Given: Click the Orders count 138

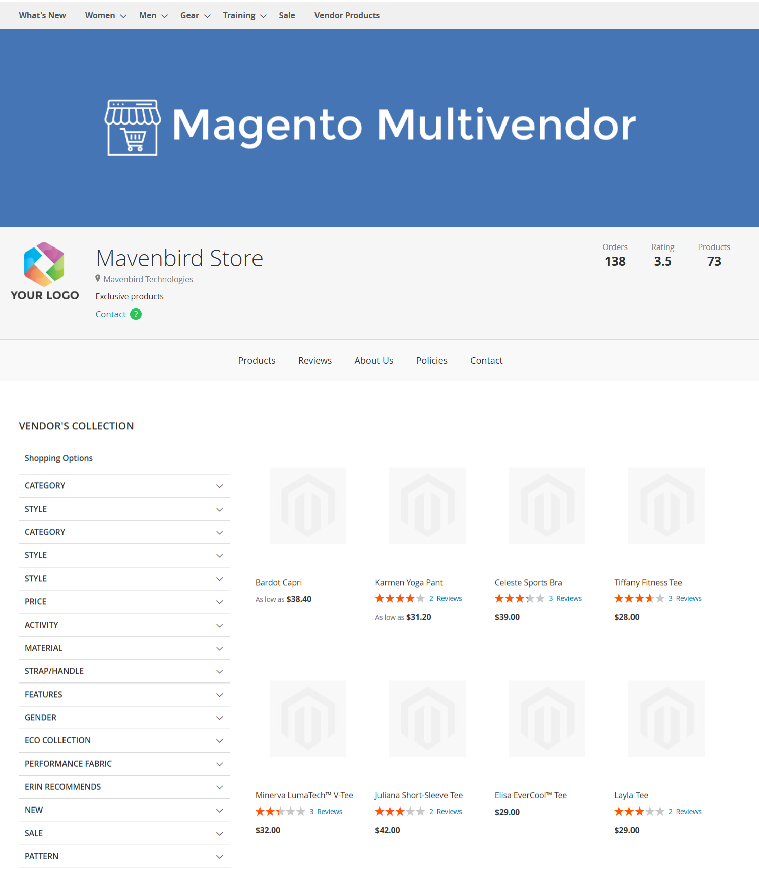Looking at the screenshot, I should tap(615, 261).
